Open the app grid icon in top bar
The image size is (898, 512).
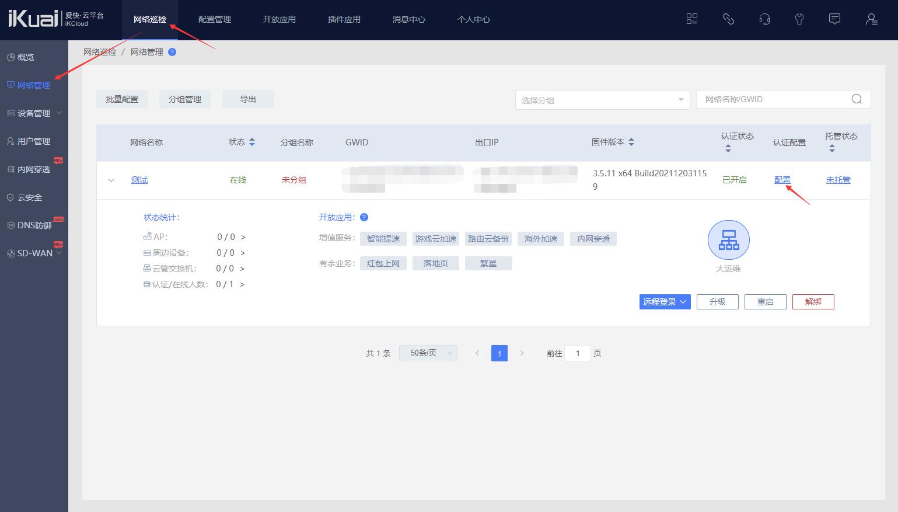click(692, 19)
